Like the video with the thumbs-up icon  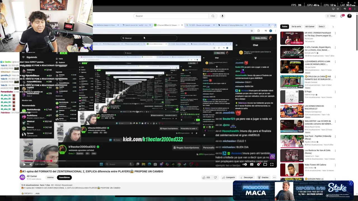tap(206, 178)
